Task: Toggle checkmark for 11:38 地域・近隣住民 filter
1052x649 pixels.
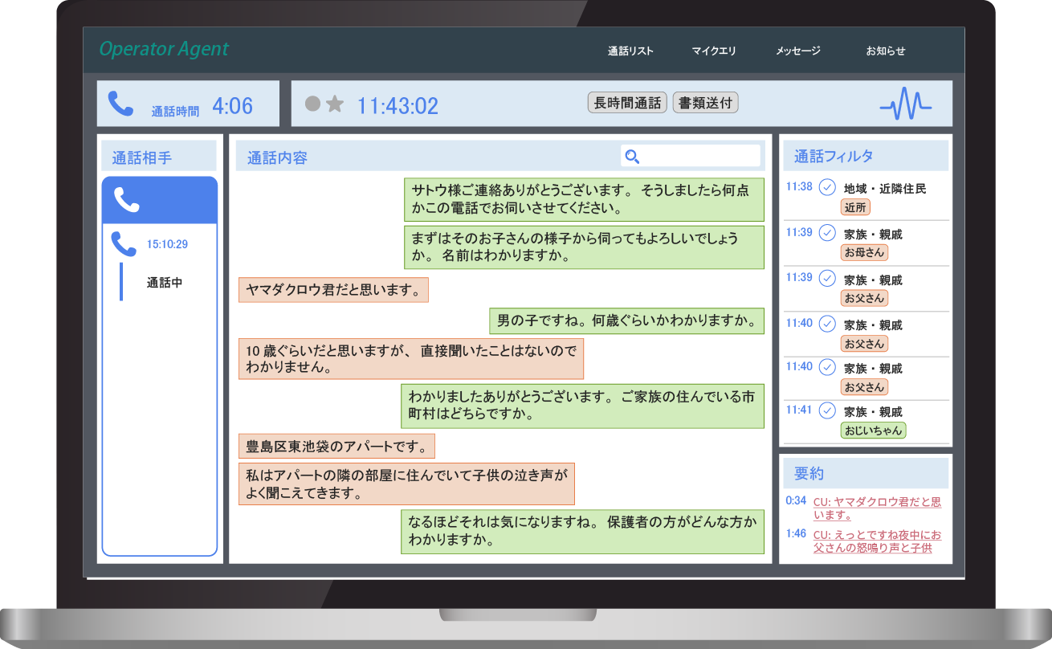Action: pos(827,188)
